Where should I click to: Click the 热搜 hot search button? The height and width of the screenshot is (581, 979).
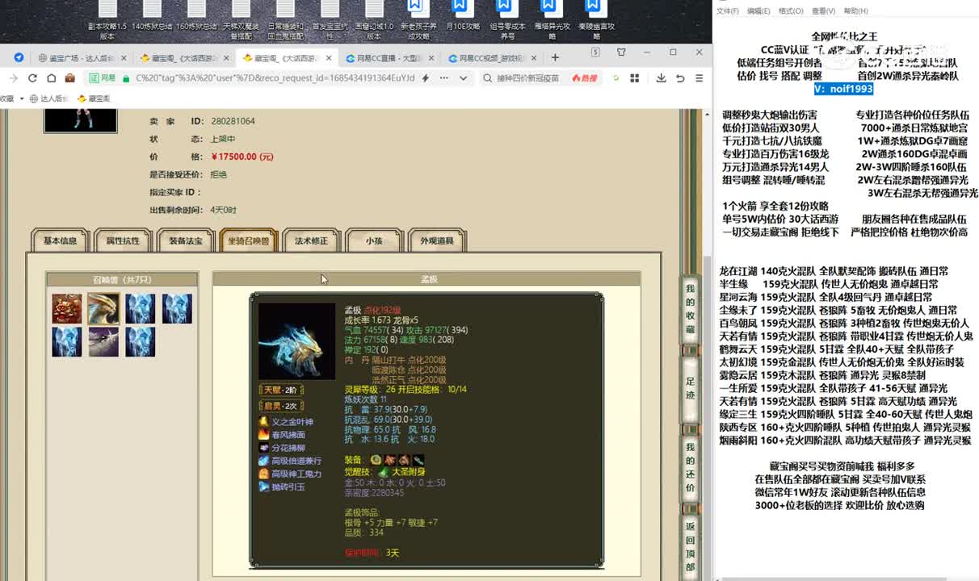[584, 78]
